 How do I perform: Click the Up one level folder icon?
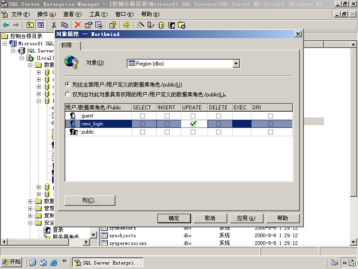tap(30, 25)
